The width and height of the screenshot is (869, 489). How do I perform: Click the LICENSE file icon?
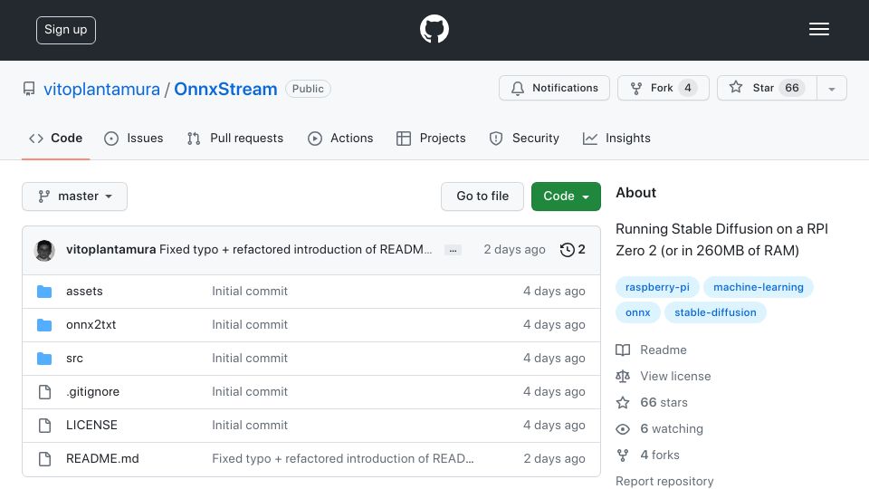(44, 426)
